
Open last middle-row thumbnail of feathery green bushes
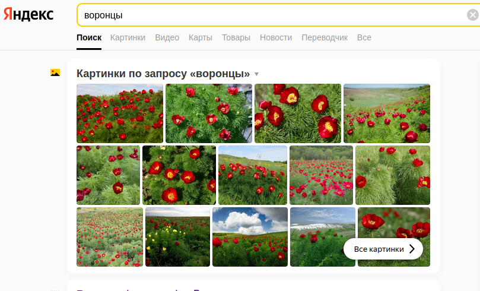pos(393,175)
